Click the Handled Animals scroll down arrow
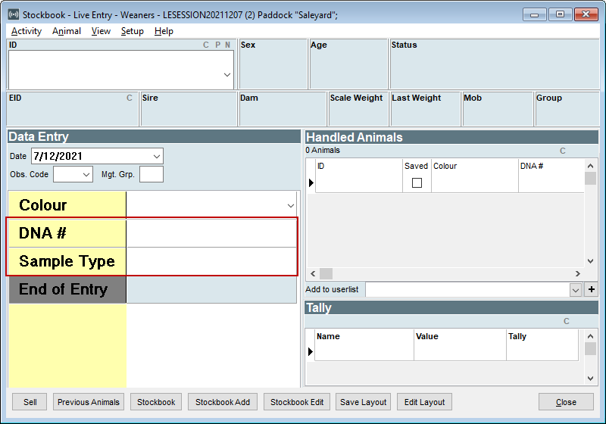The height and width of the screenshot is (424, 606). 590,261
